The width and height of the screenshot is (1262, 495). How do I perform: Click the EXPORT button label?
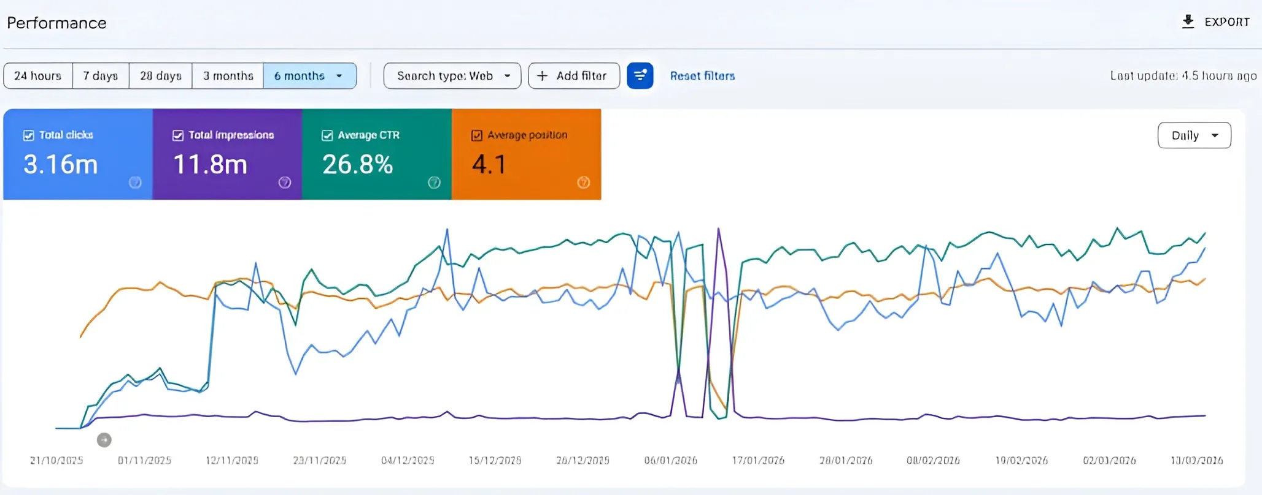1227,22
